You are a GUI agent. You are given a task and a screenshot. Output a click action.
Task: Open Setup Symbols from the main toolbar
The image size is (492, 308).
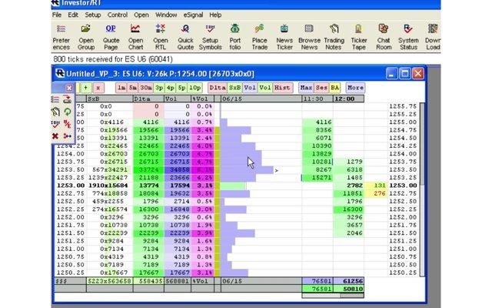pos(210,37)
